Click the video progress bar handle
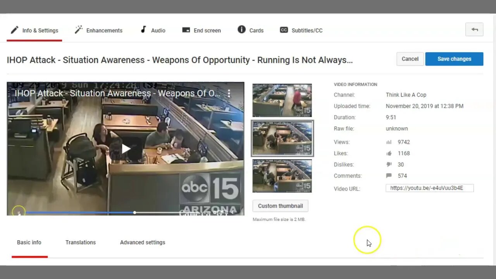 click(134, 212)
